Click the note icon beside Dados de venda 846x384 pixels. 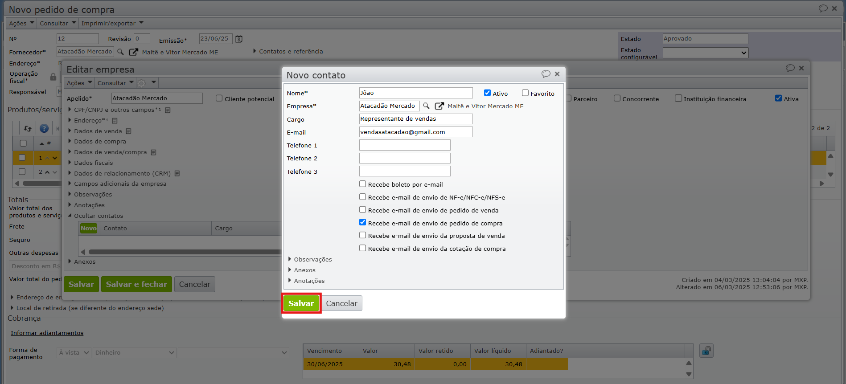point(128,131)
